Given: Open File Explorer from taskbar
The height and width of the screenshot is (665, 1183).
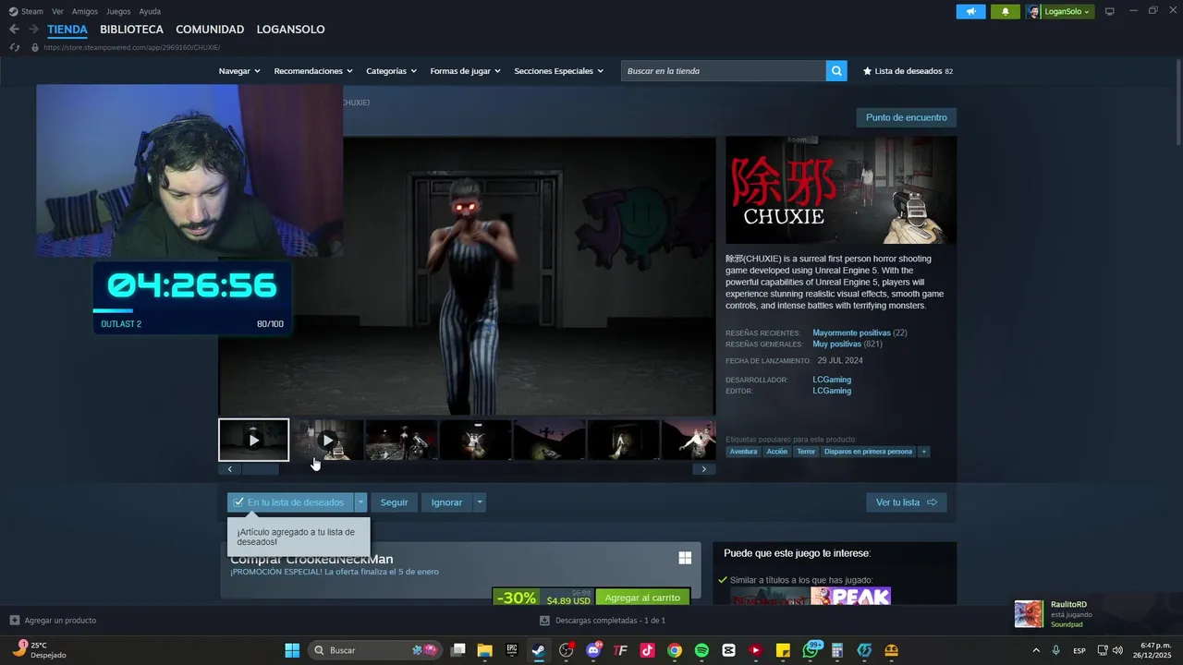Looking at the screenshot, I should 484,650.
